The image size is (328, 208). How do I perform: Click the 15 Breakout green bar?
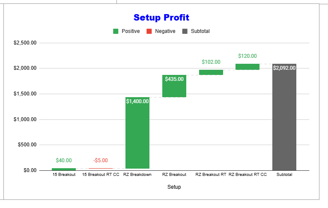64,169
